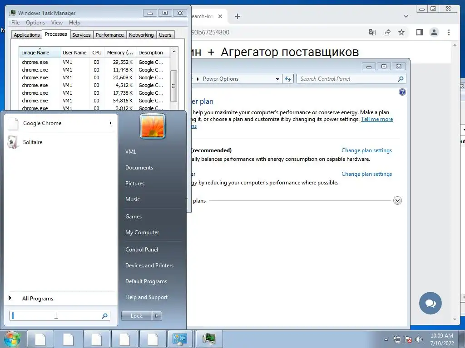The image size is (465, 348).
Task: Click the Power Options help icon
Action: [x=402, y=92]
